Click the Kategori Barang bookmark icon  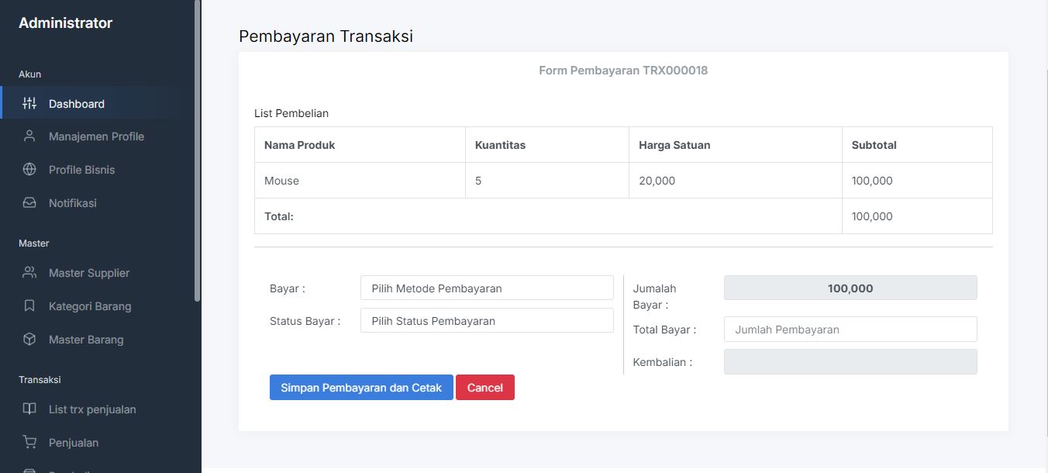(29, 306)
